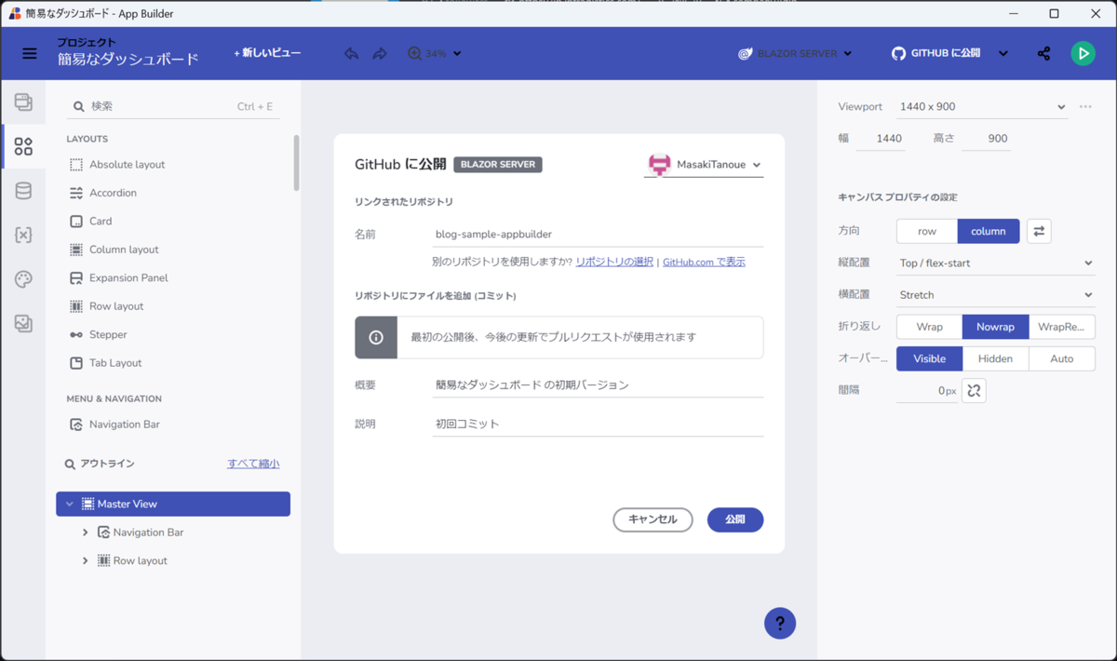Click the search magnifier icon in toolbox
The height and width of the screenshot is (661, 1117).
pyautogui.click(x=79, y=107)
